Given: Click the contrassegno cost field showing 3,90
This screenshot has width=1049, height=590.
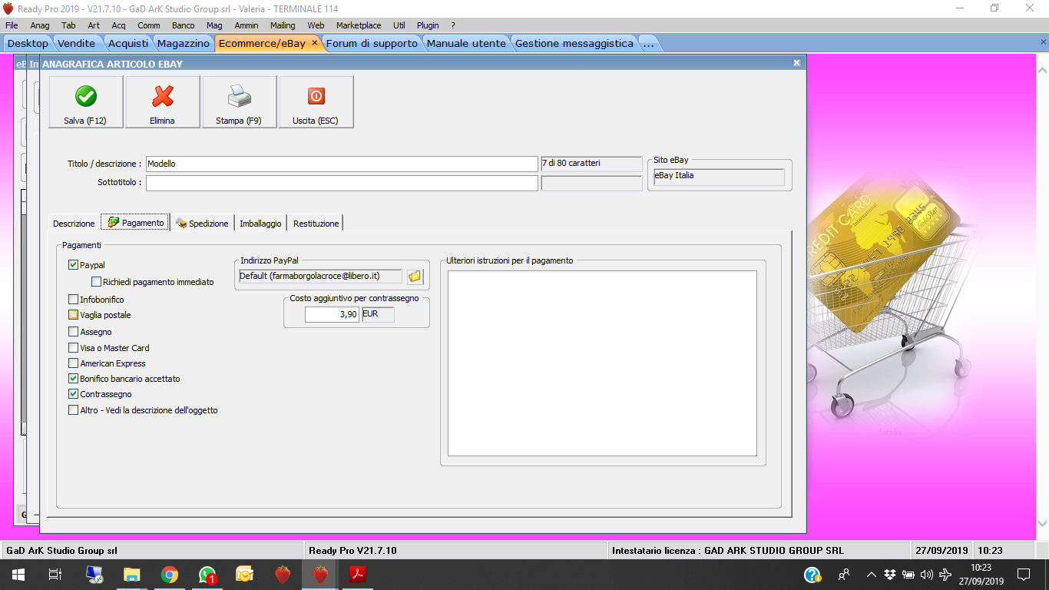Looking at the screenshot, I should tap(332, 314).
